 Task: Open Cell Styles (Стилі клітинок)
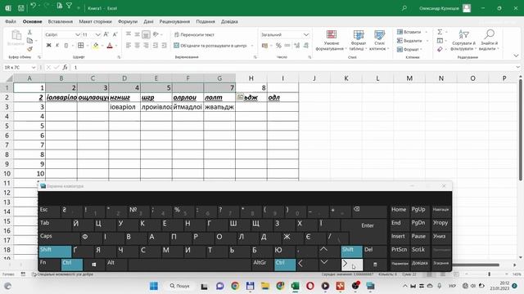379,40
